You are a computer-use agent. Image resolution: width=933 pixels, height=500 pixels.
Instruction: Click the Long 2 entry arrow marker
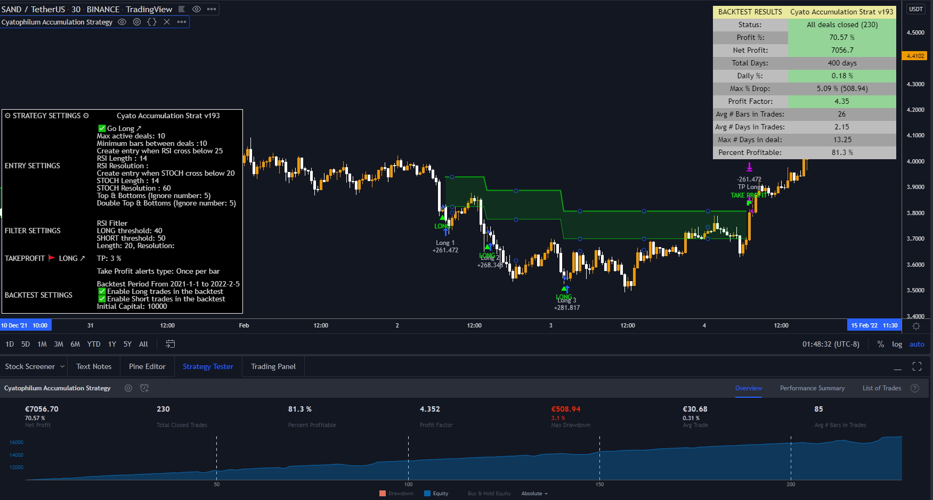pyautogui.click(x=489, y=247)
